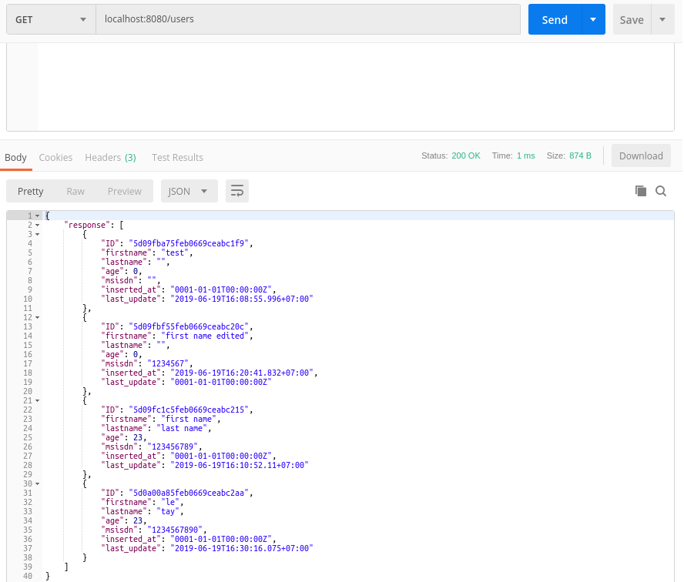The image size is (684, 582).
Task: Collapse the user object at line 12
Action: pyautogui.click(x=37, y=317)
